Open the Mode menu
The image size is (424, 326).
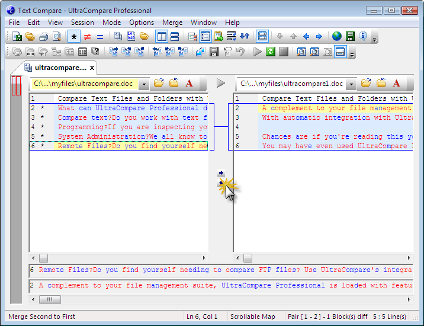tap(112, 23)
